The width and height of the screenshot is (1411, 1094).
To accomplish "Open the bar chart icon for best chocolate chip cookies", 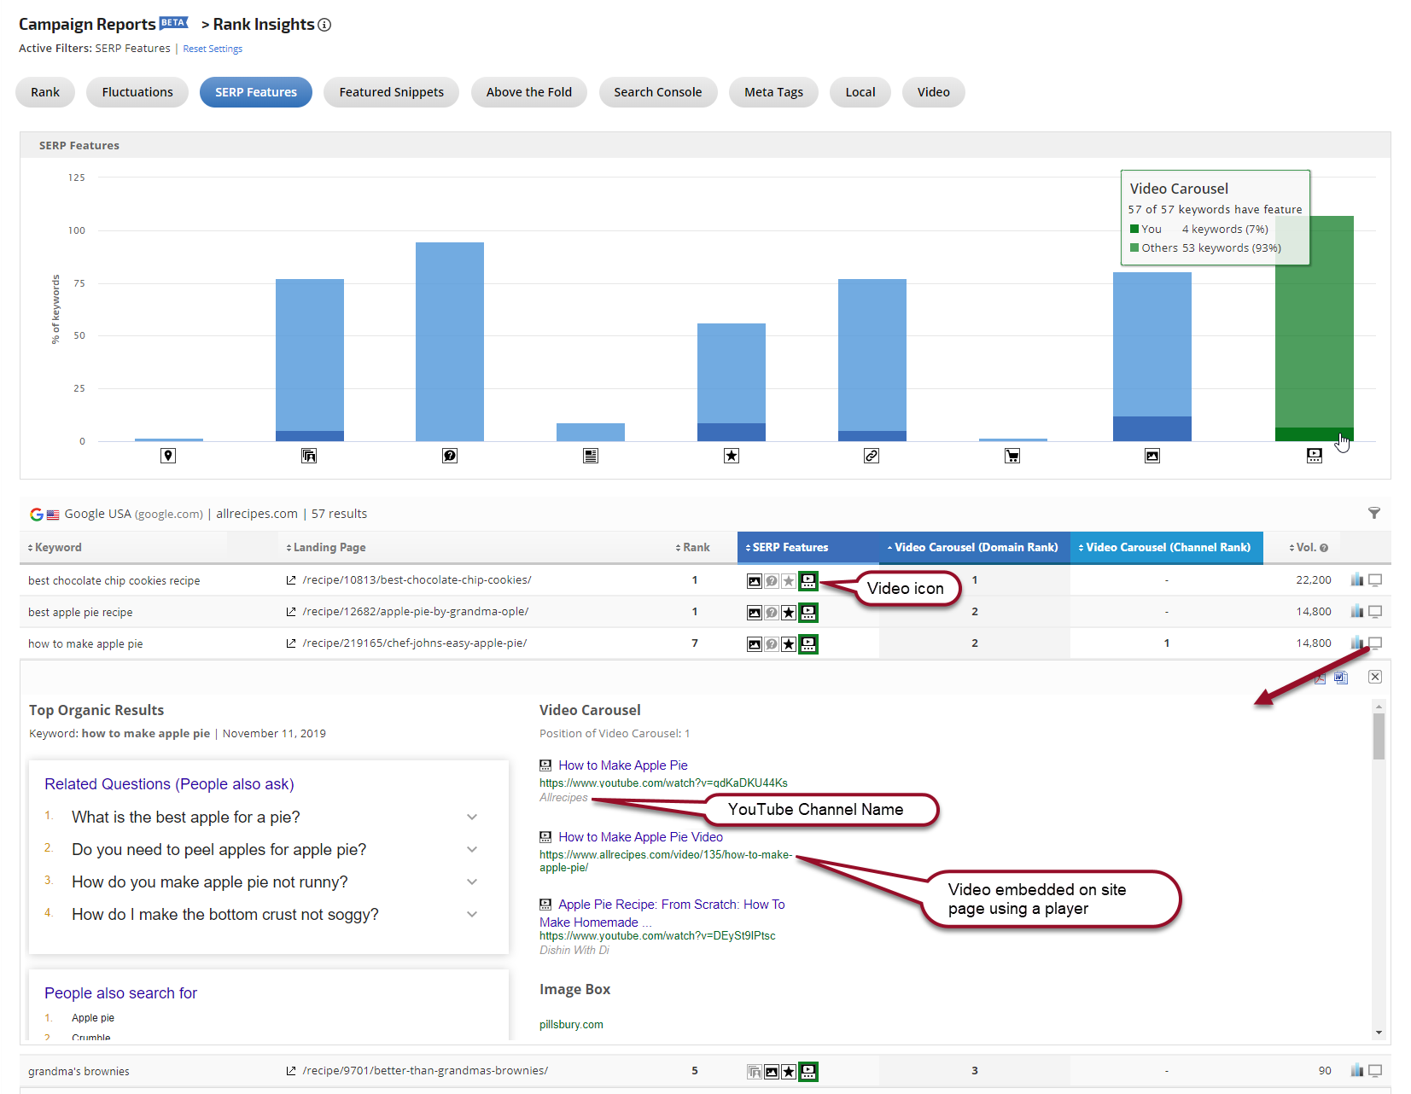I will (1356, 580).
